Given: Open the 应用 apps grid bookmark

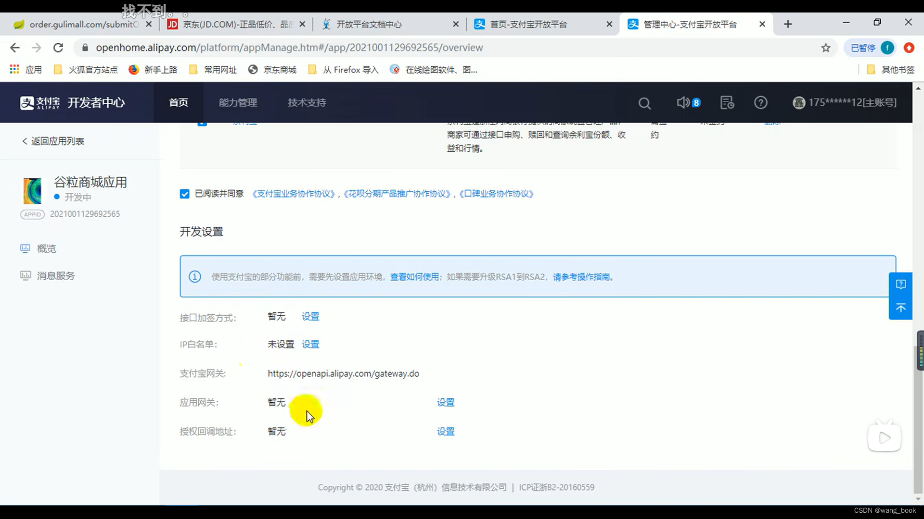Looking at the screenshot, I should pyautogui.click(x=26, y=70).
